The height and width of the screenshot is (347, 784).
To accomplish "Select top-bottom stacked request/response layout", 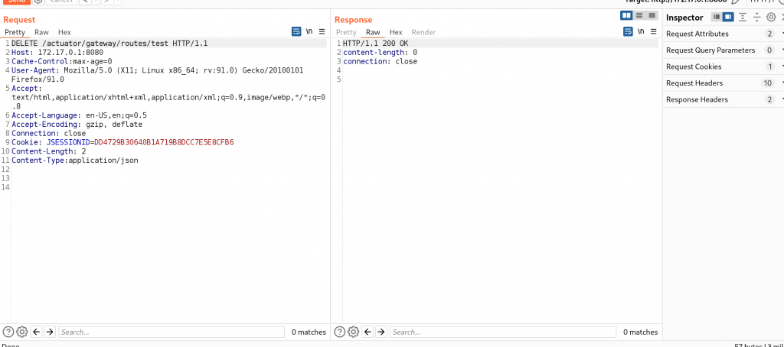I will coord(639,15).
